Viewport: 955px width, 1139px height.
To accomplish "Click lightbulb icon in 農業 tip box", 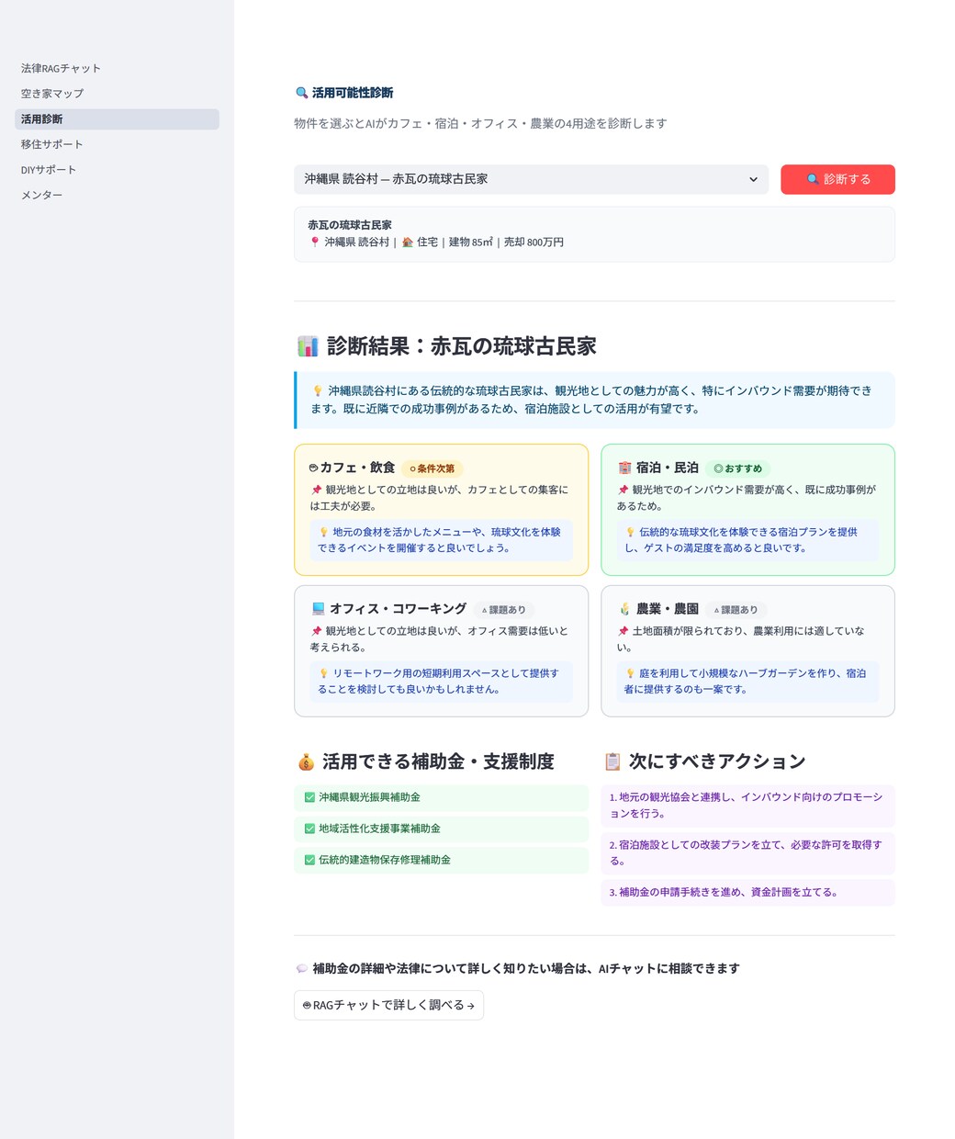I will tap(630, 673).
